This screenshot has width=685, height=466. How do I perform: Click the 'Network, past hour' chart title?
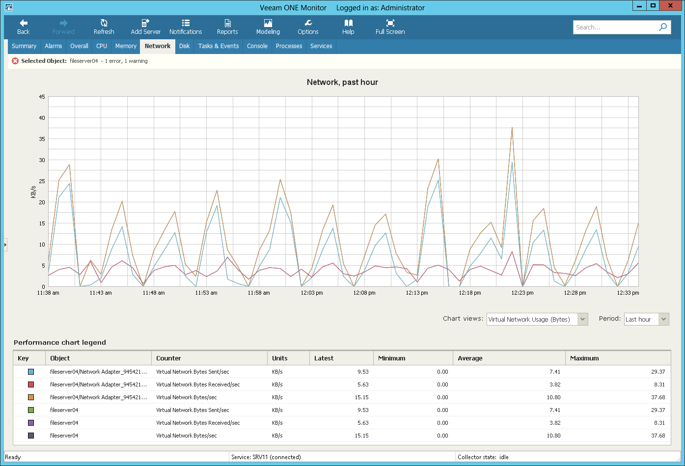click(342, 82)
